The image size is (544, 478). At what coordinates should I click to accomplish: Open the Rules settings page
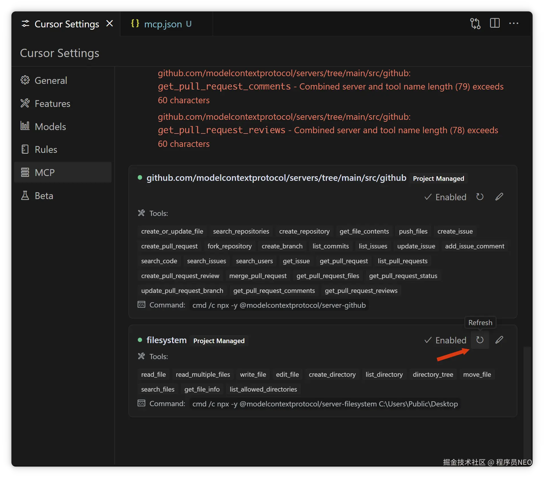[x=46, y=149]
